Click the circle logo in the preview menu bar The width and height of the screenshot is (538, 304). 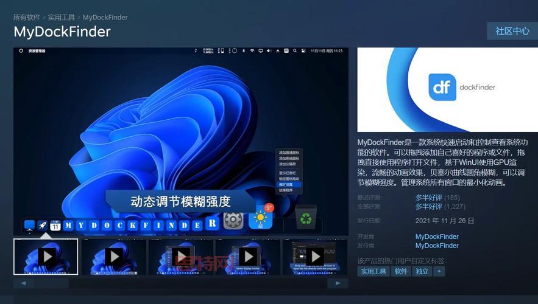pyautogui.click(x=21, y=50)
